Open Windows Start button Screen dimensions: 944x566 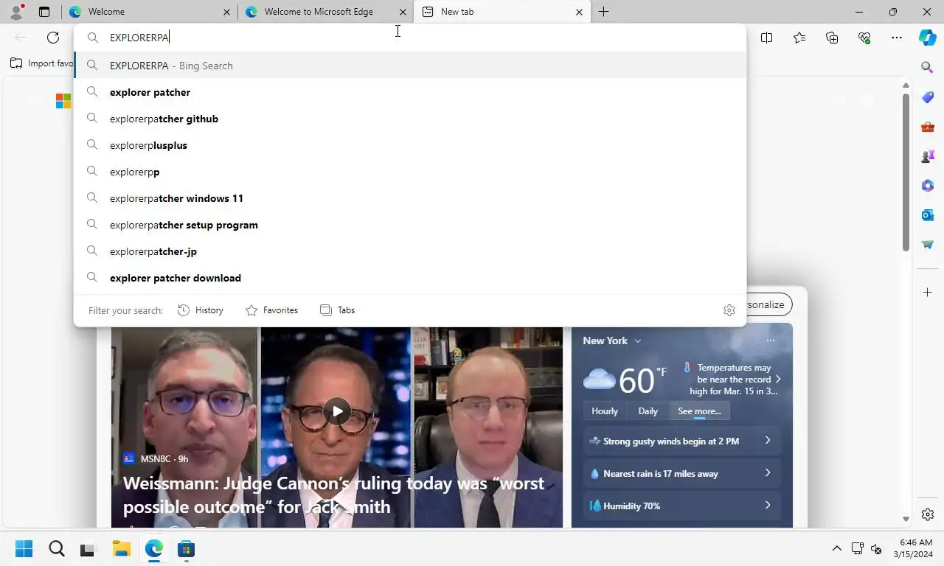click(x=24, y=549)
